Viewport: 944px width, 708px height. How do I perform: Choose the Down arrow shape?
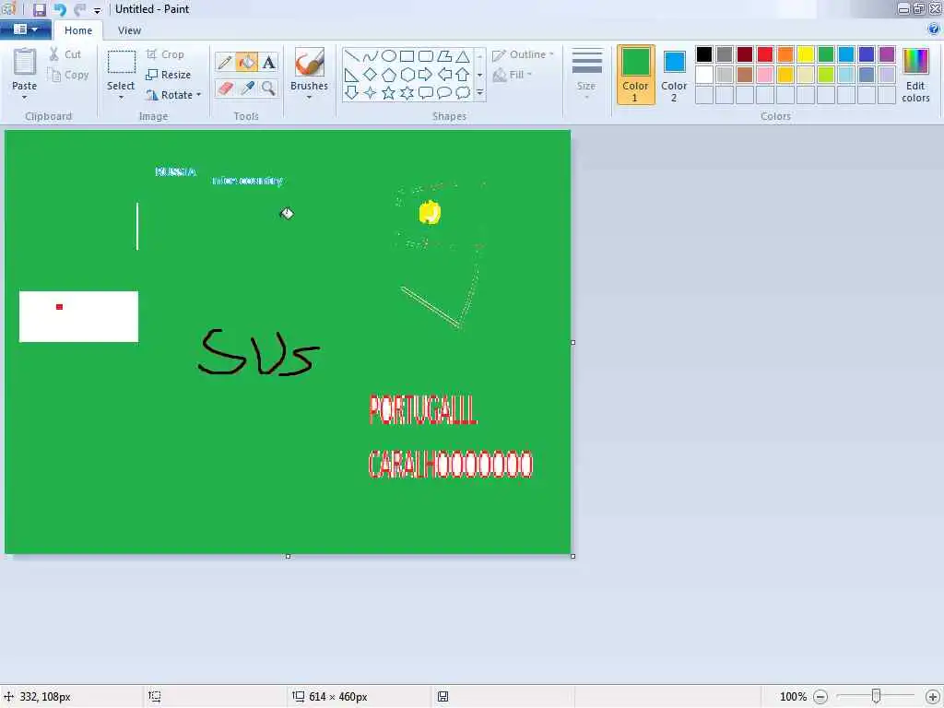[351, 93]
